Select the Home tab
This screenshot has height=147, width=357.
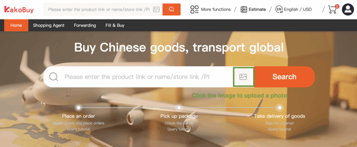click(x=16, y=25)
